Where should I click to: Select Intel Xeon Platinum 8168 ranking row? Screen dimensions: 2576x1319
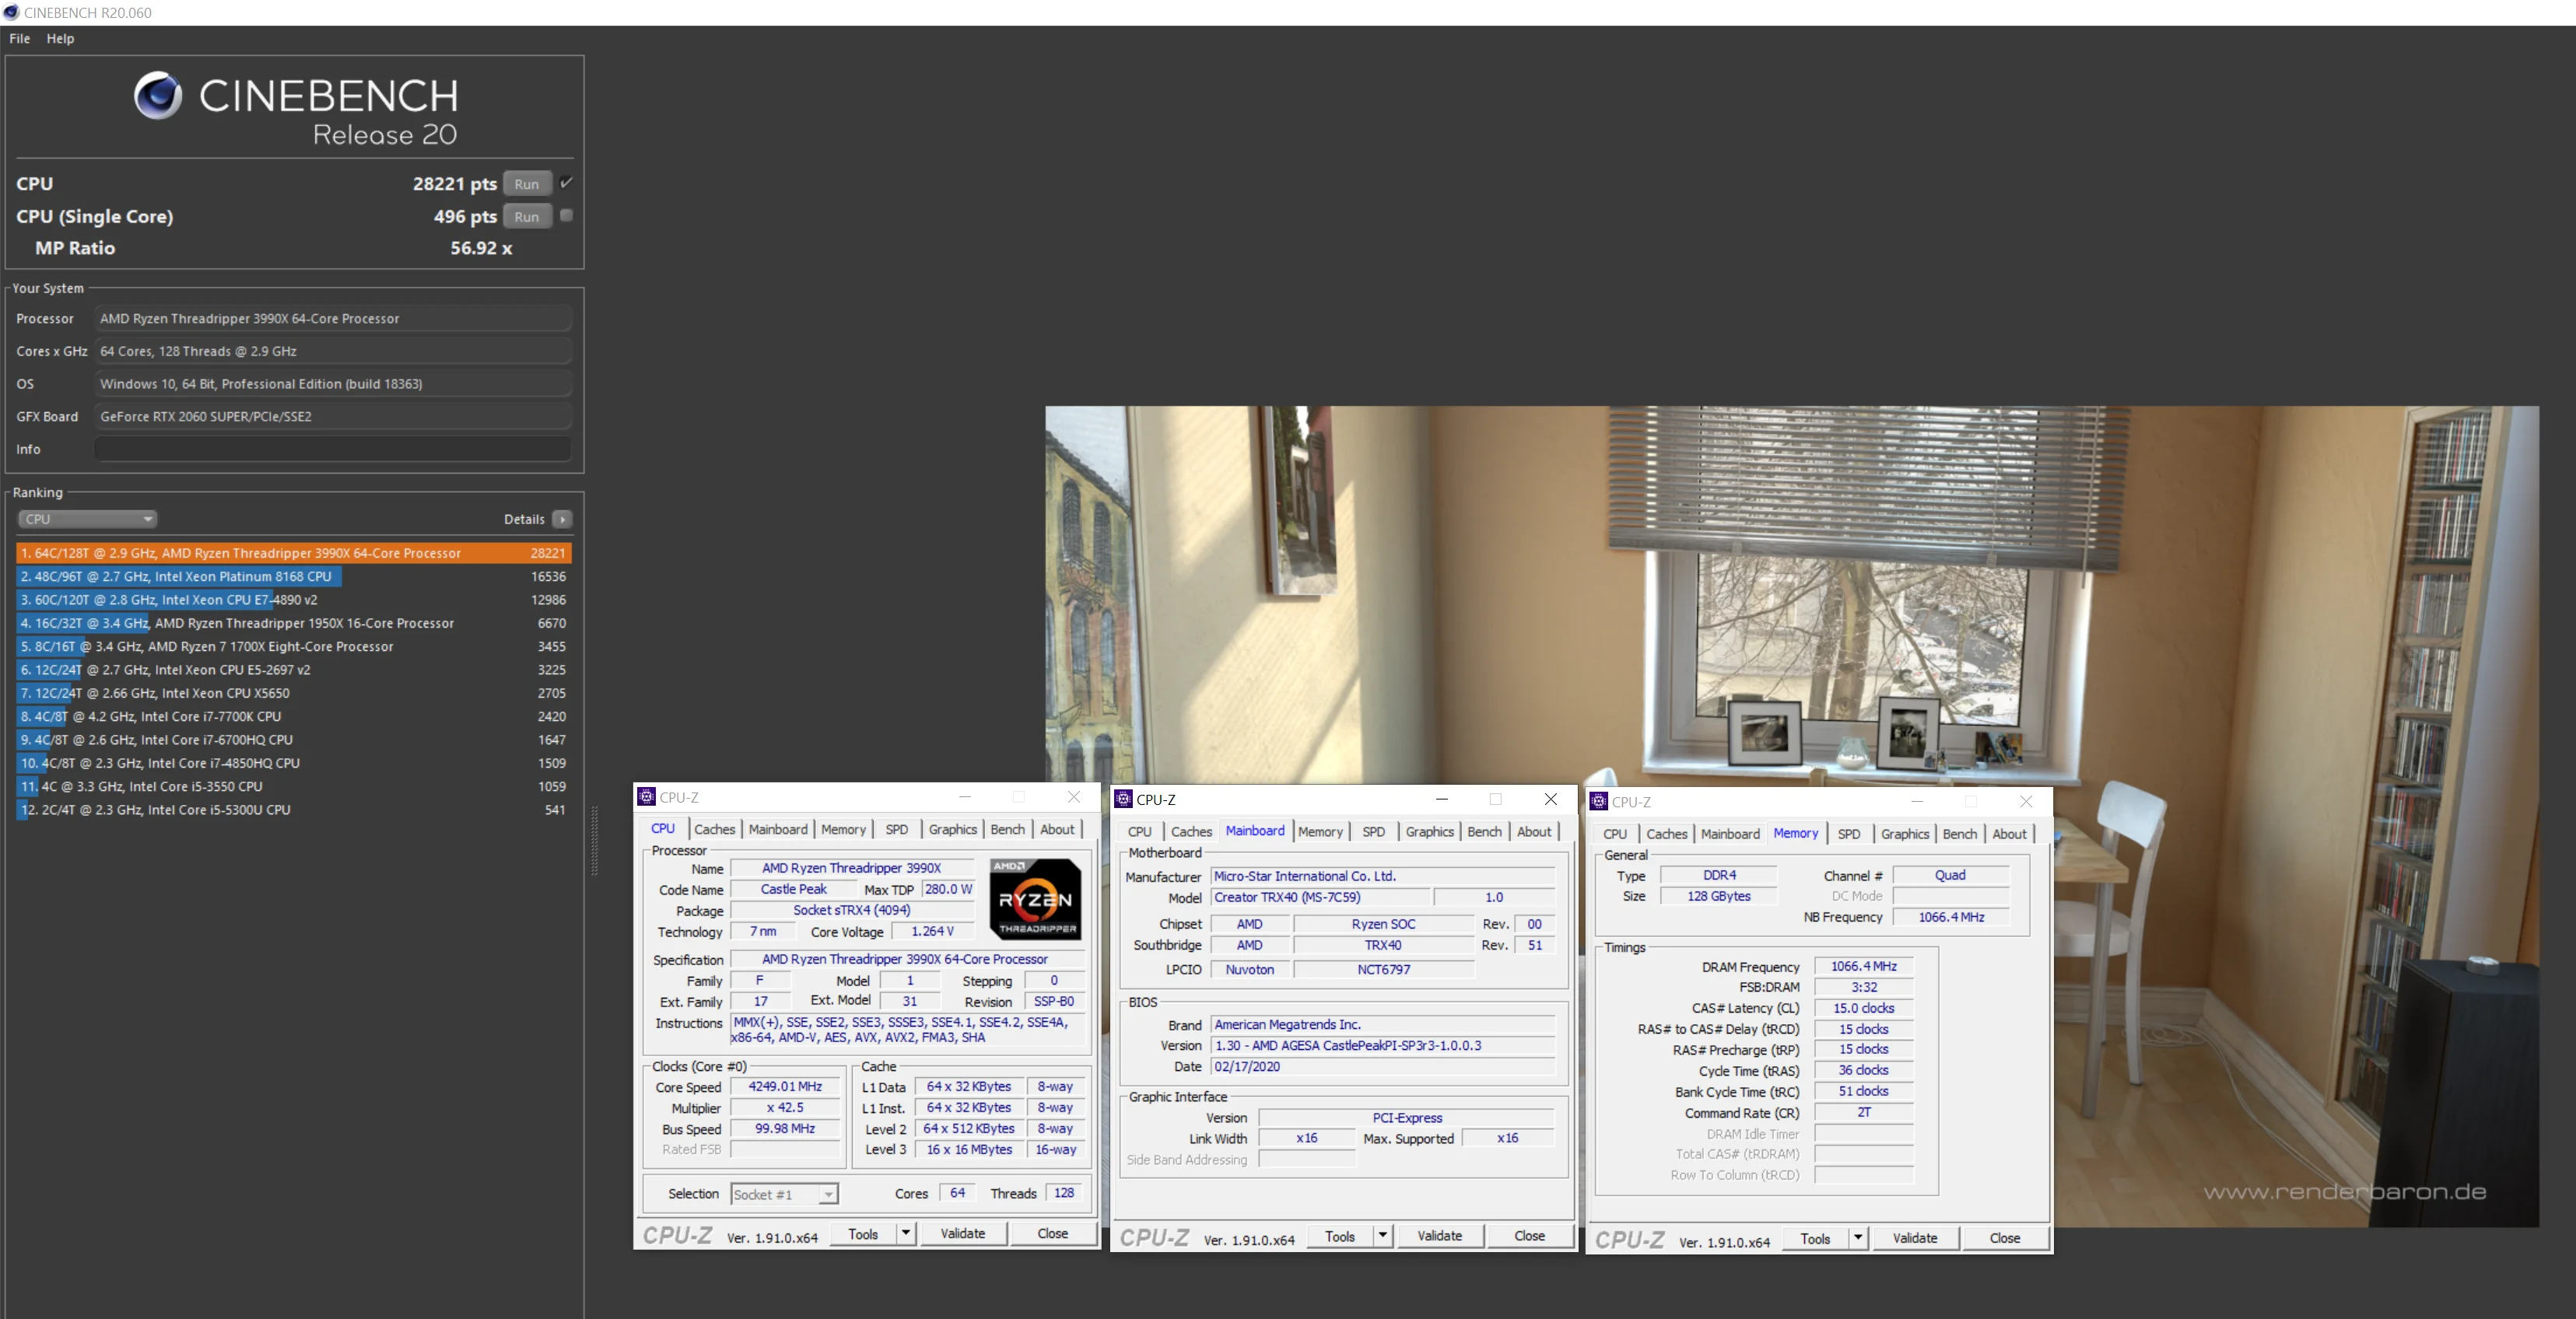point(294,576)
